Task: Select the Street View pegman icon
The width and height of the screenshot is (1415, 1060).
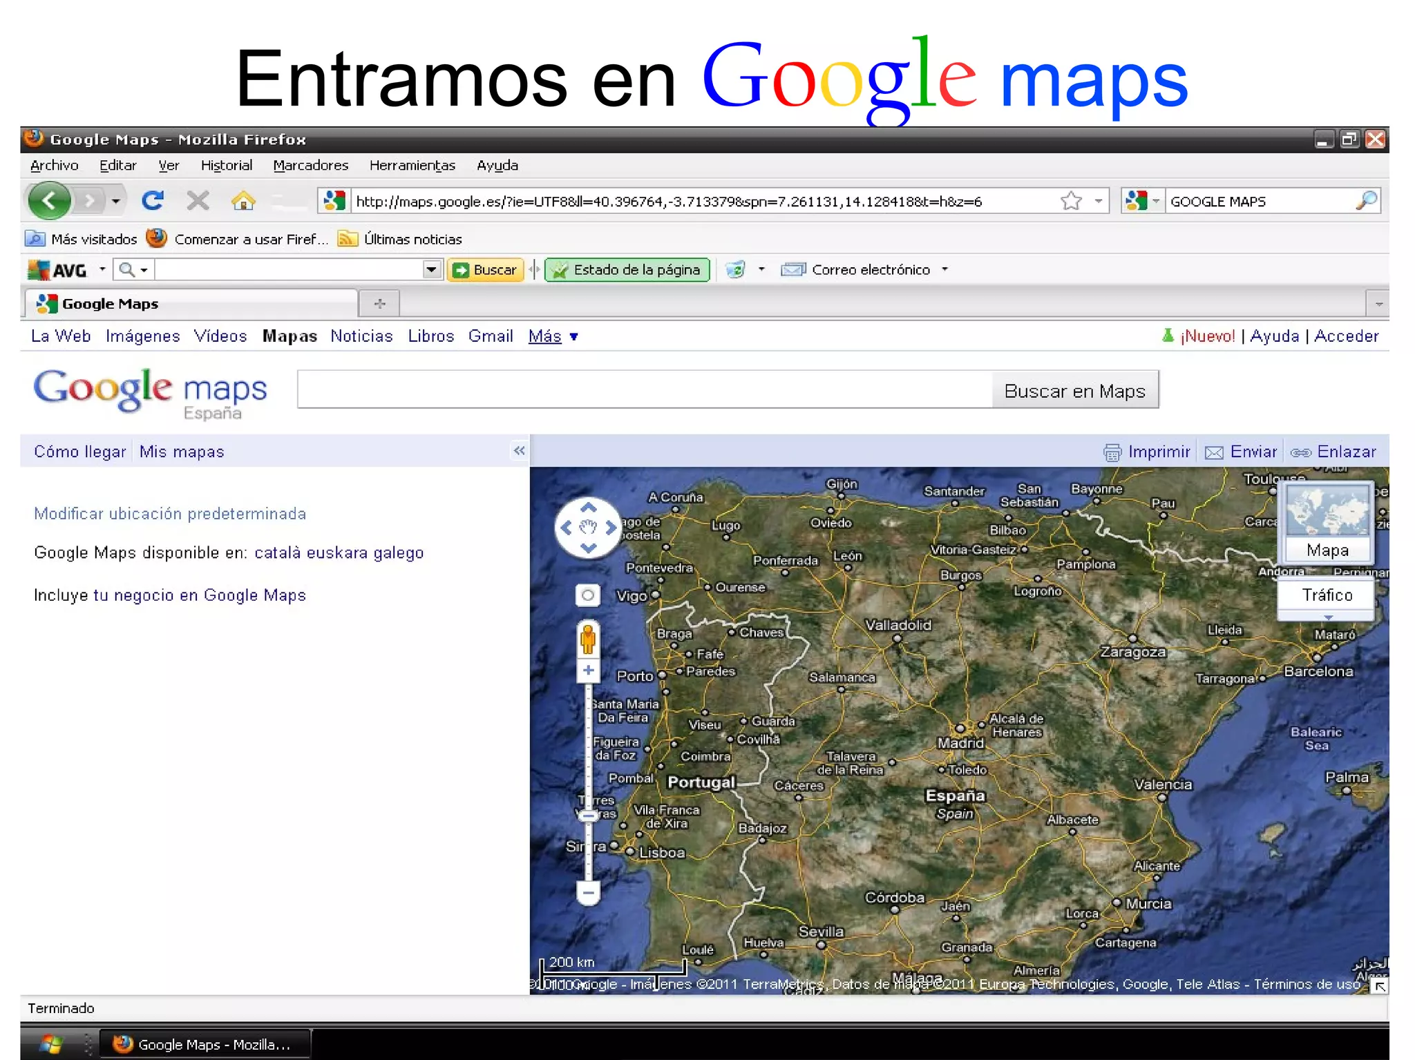Action: click(588, 639)
